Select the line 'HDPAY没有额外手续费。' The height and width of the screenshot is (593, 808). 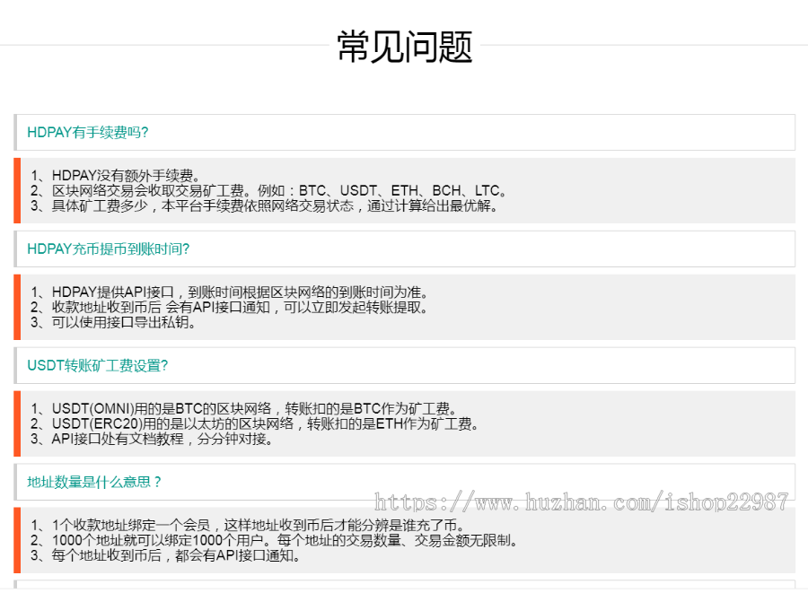coord(116,176)
